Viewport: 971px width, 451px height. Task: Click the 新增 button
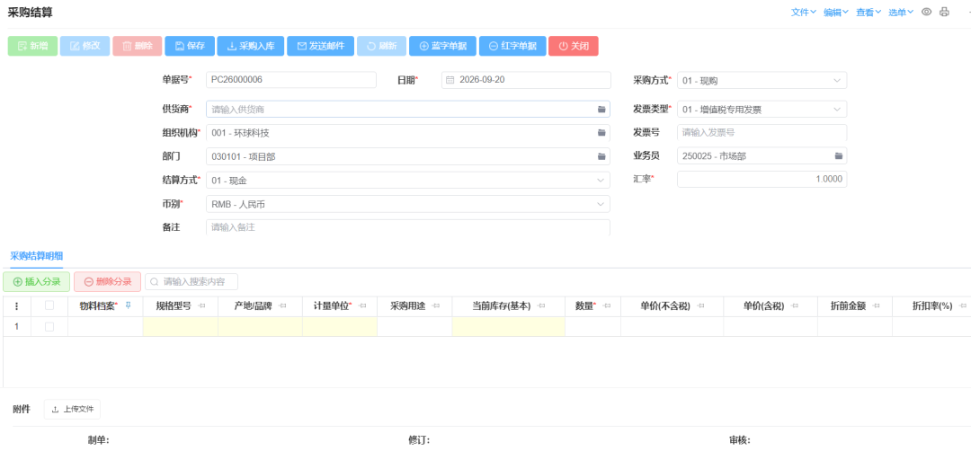click(32, 46)
